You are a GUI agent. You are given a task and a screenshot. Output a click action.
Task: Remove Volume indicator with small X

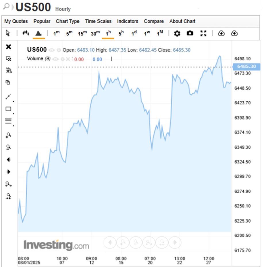coord(68,59)
